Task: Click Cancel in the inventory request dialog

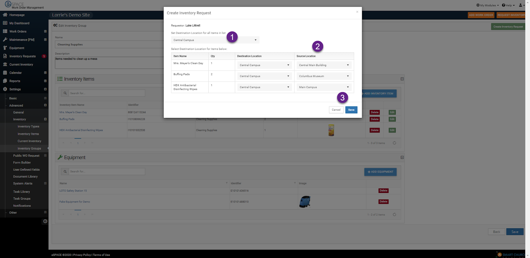Action: (x=336, y=110)
